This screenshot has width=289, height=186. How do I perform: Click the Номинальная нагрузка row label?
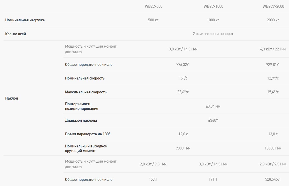25,20
